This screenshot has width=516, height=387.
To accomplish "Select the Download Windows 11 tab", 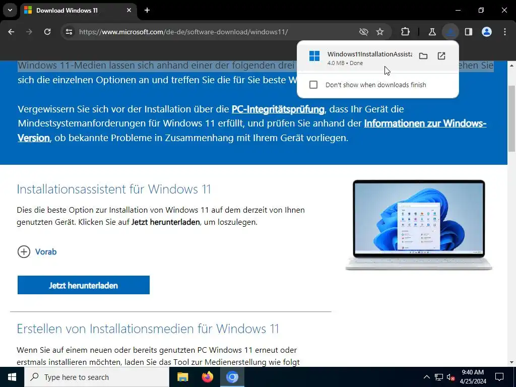I will pyautogui.click(x=78, y=11).
